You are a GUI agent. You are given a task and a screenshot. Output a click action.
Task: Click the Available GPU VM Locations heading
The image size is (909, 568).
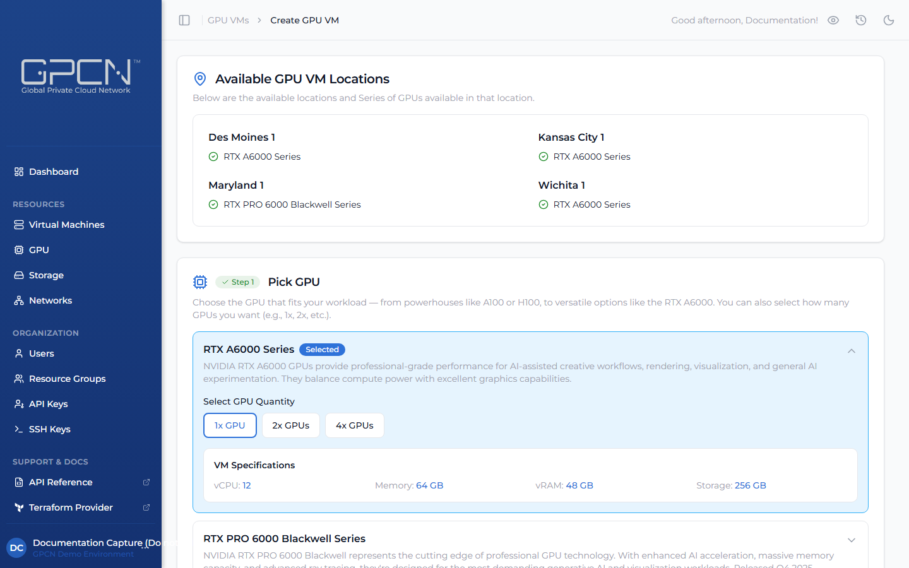(302, 79)
